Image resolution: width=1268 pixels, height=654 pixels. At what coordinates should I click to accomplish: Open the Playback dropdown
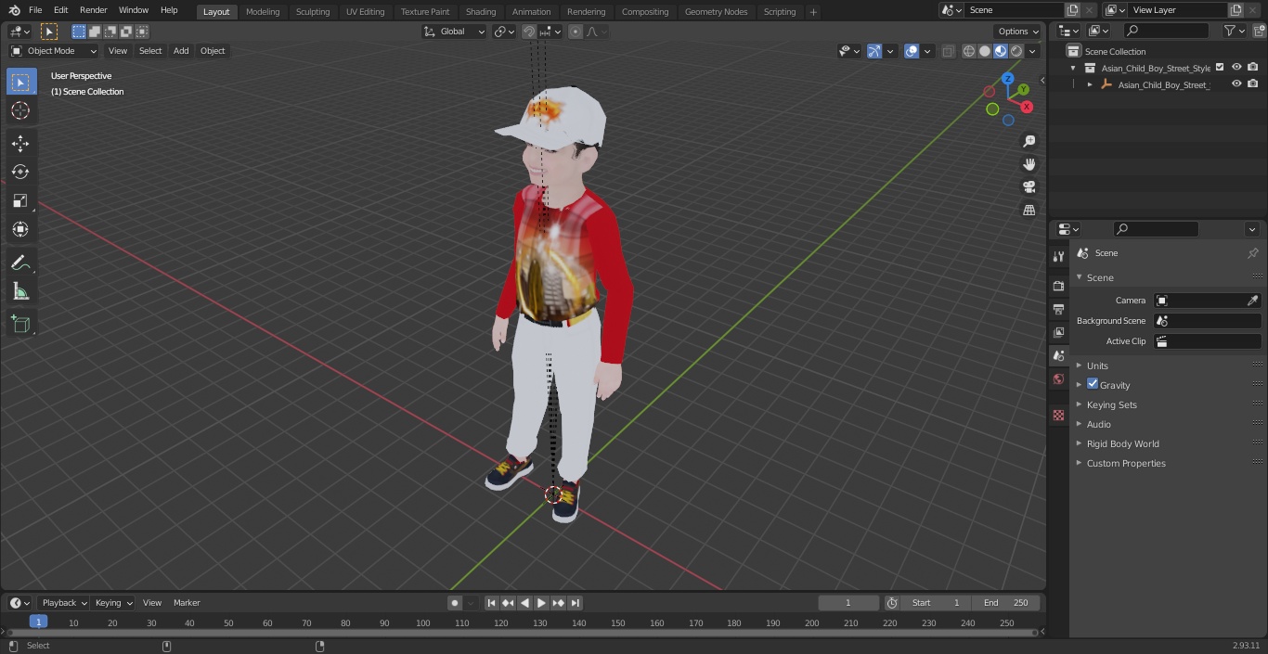(63, 603)
